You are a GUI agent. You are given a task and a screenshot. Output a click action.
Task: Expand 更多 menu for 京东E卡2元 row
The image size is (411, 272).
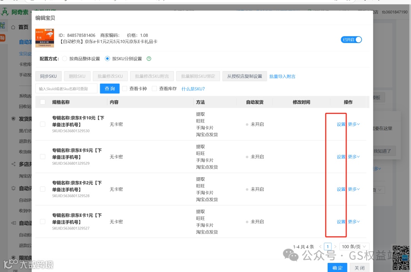click(x=354, y=189)
